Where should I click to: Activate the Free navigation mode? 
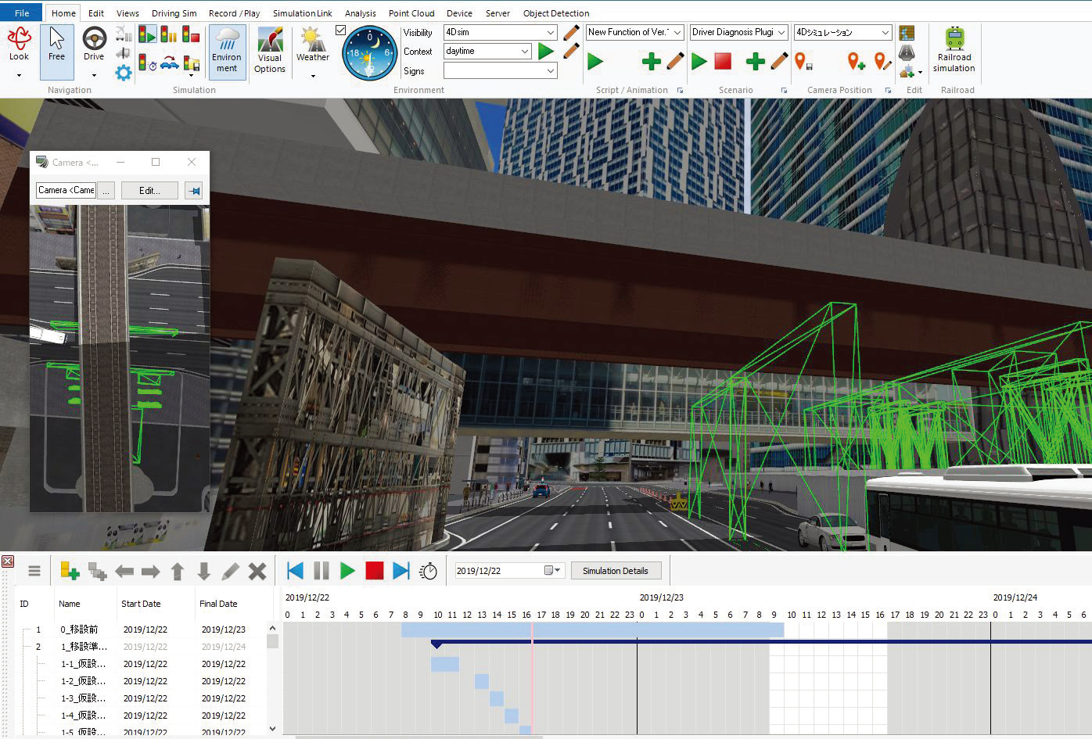click(56, 52)
